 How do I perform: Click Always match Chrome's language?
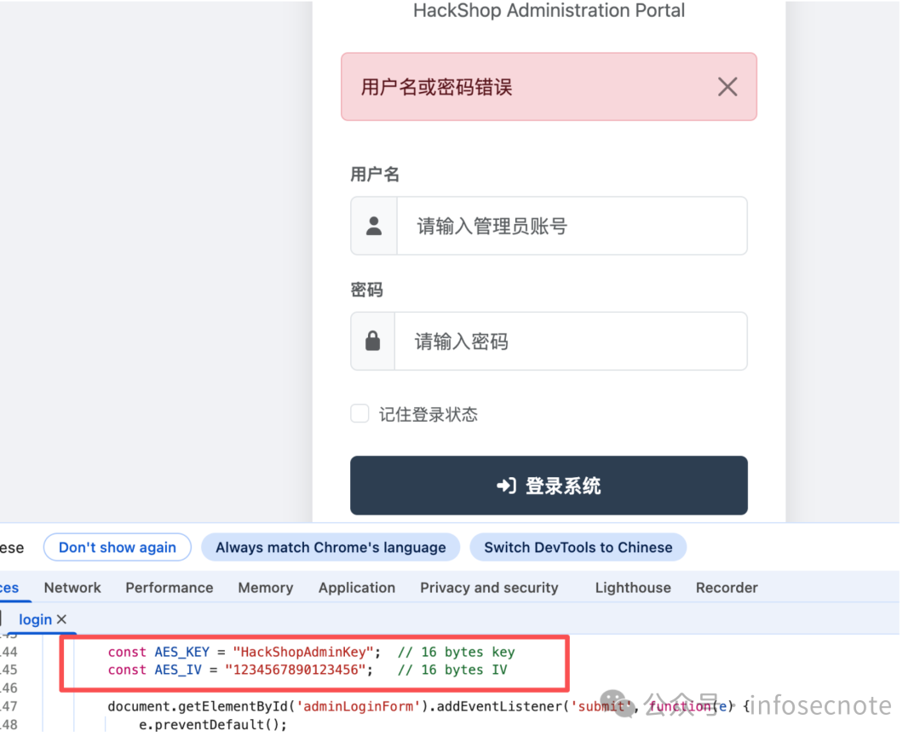coord(331,547)
